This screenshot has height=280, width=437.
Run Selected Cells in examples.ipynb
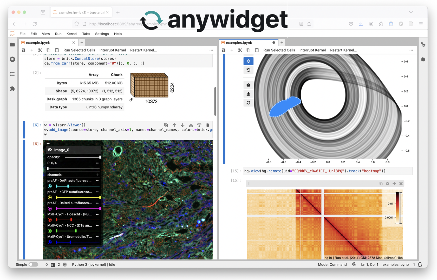tap(279, 50)
